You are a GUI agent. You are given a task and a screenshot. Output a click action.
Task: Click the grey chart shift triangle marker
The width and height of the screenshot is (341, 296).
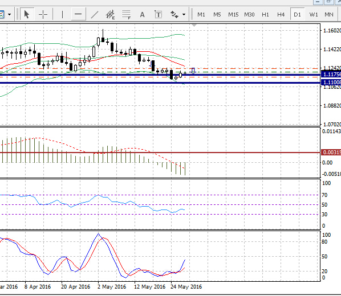194,26
